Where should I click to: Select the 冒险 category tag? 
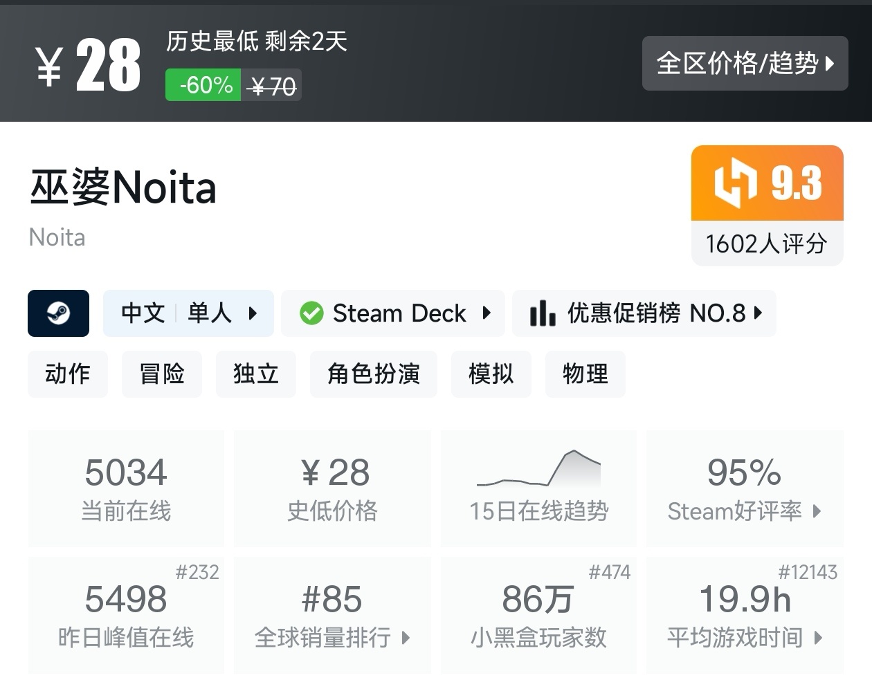pos(161,374)
